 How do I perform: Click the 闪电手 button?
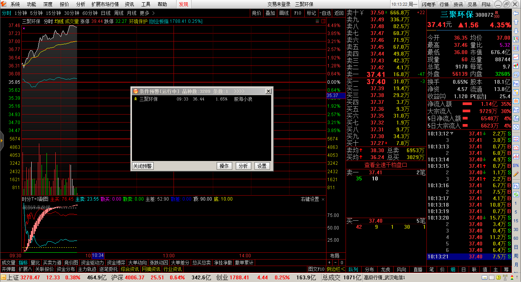(429, 4)
